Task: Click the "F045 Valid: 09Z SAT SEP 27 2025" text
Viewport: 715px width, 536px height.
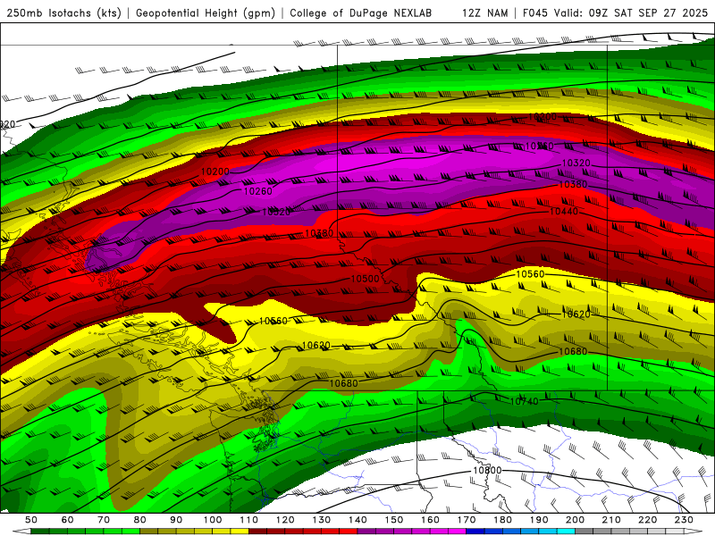Action: (615, 13)
